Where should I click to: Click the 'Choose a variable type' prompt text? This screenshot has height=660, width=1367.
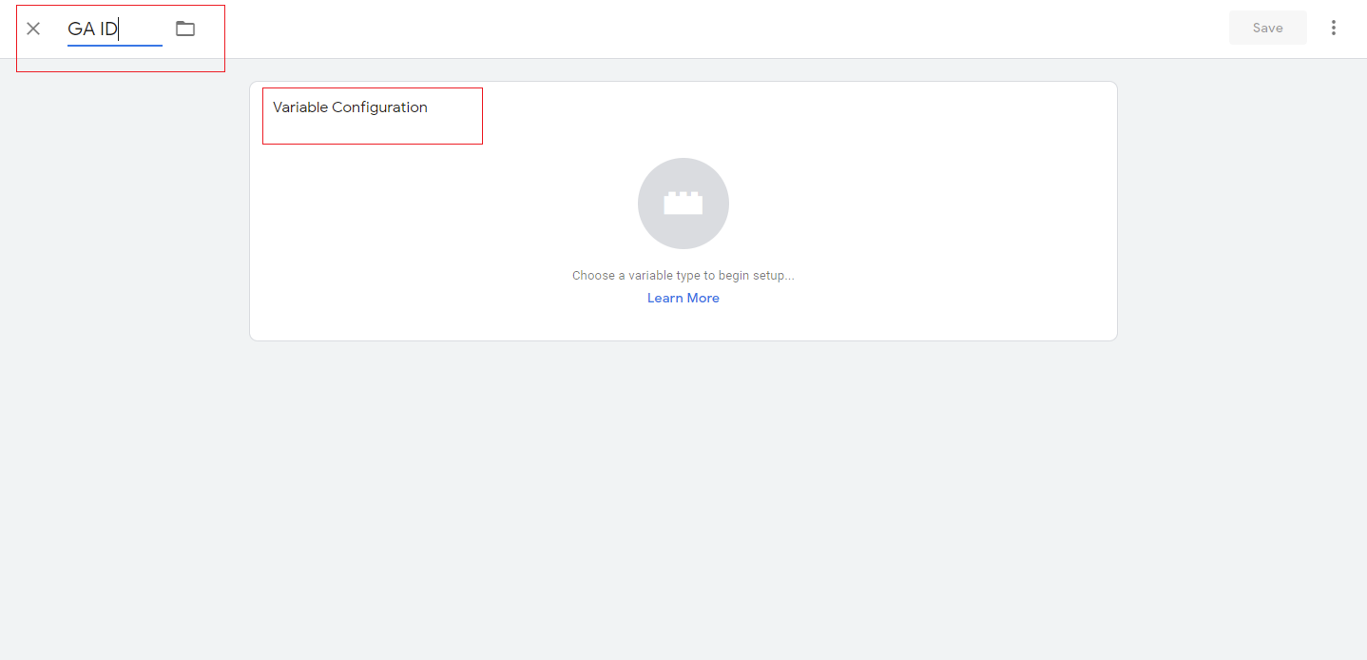pyautogui.click(x=683, y=276)
